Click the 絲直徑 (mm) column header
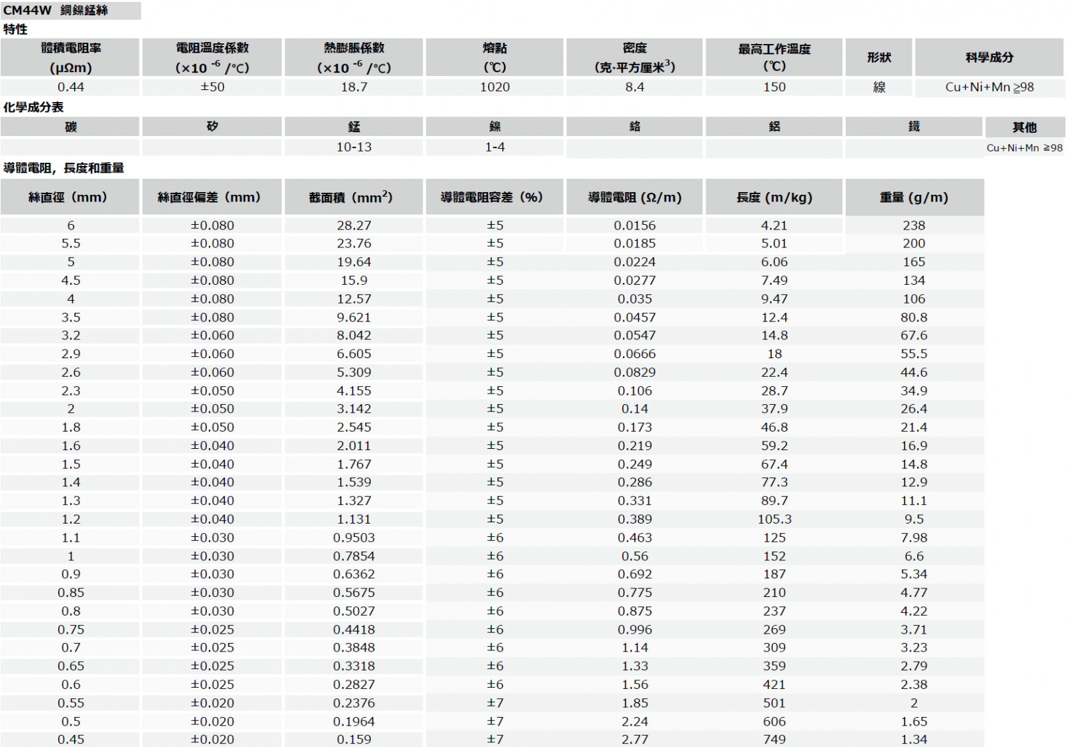 tap(70, 197)
